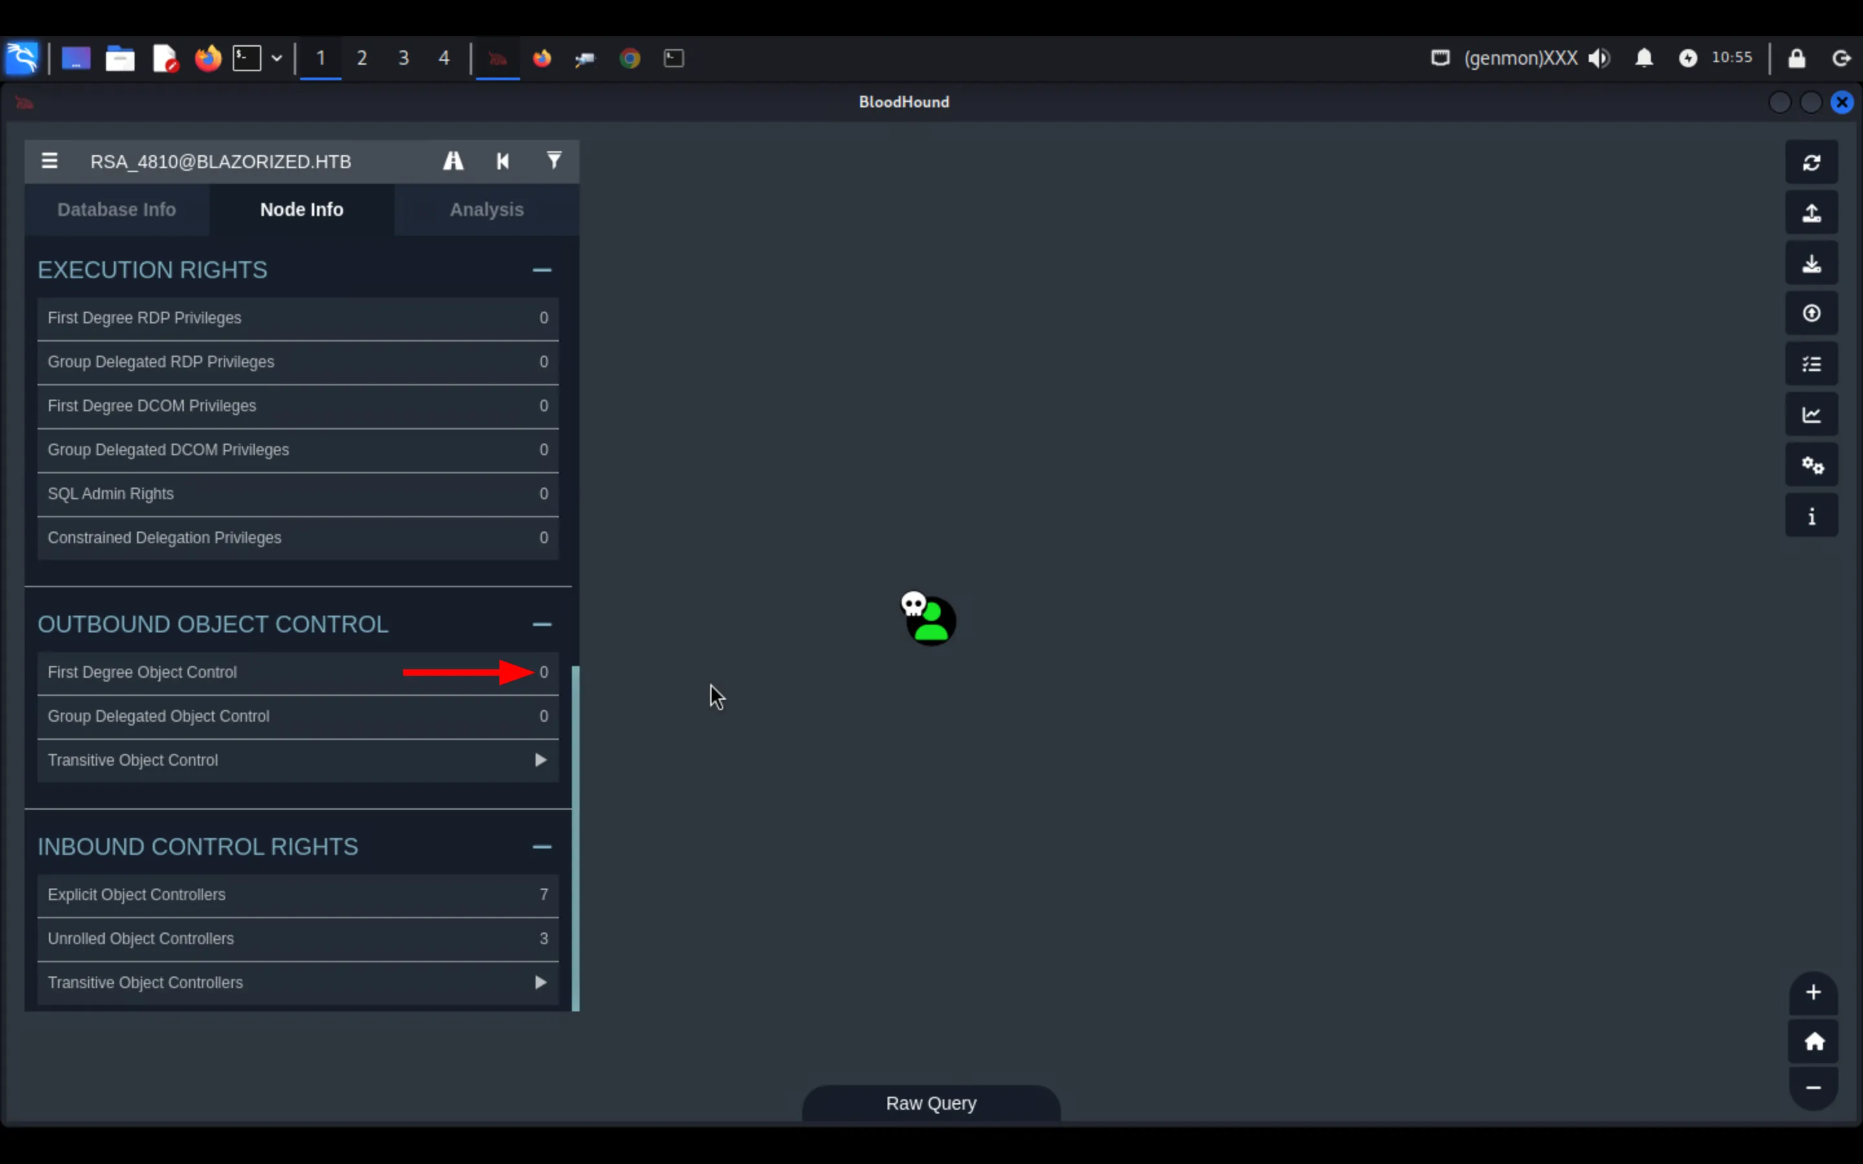Click the pathfinding road icon
The width and height of the screenshot is (1863, 1164).
(453, 161)
